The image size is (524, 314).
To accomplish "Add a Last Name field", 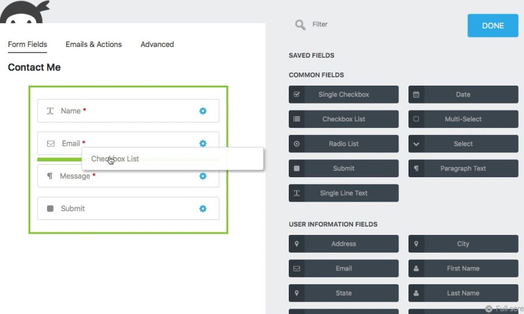I will tap(463, 293).
